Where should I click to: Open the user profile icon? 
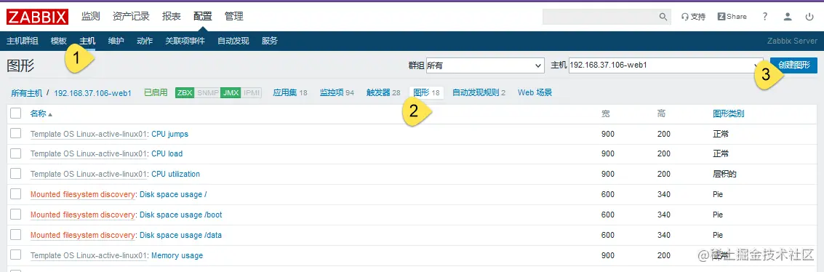(x=787, y=17)
